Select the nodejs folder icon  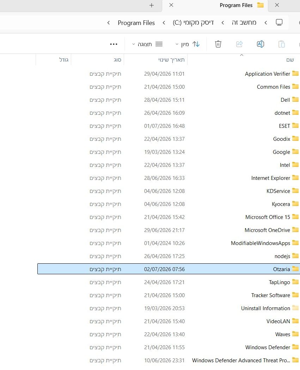[295, 256]
